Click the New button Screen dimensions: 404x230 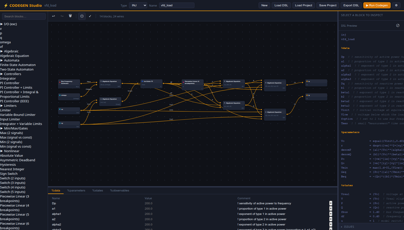(x=264, y=5)
